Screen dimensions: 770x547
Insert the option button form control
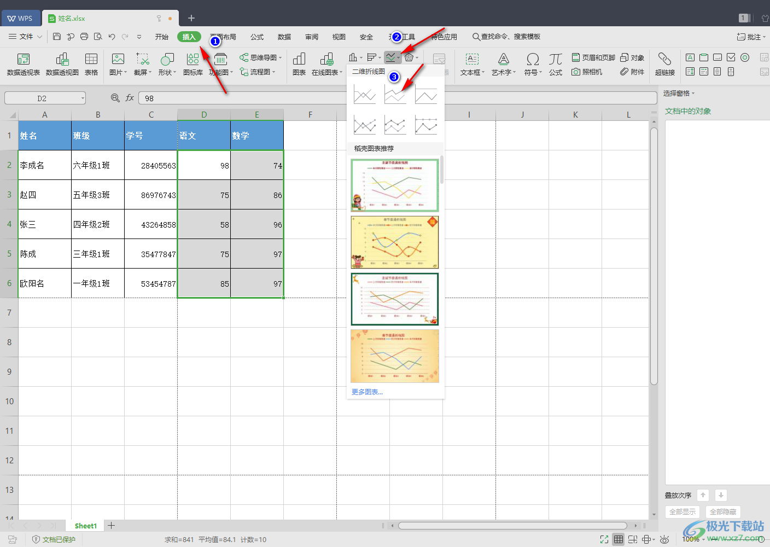pos(745,57)
